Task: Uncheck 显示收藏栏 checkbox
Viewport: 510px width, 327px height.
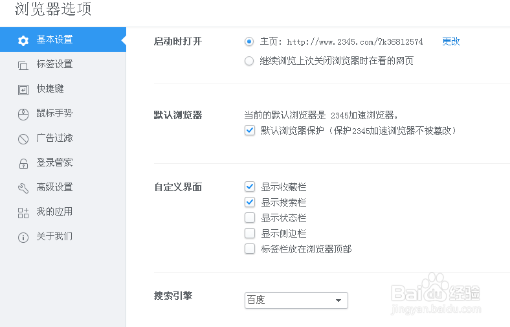Action: click(x=250, y=186)
